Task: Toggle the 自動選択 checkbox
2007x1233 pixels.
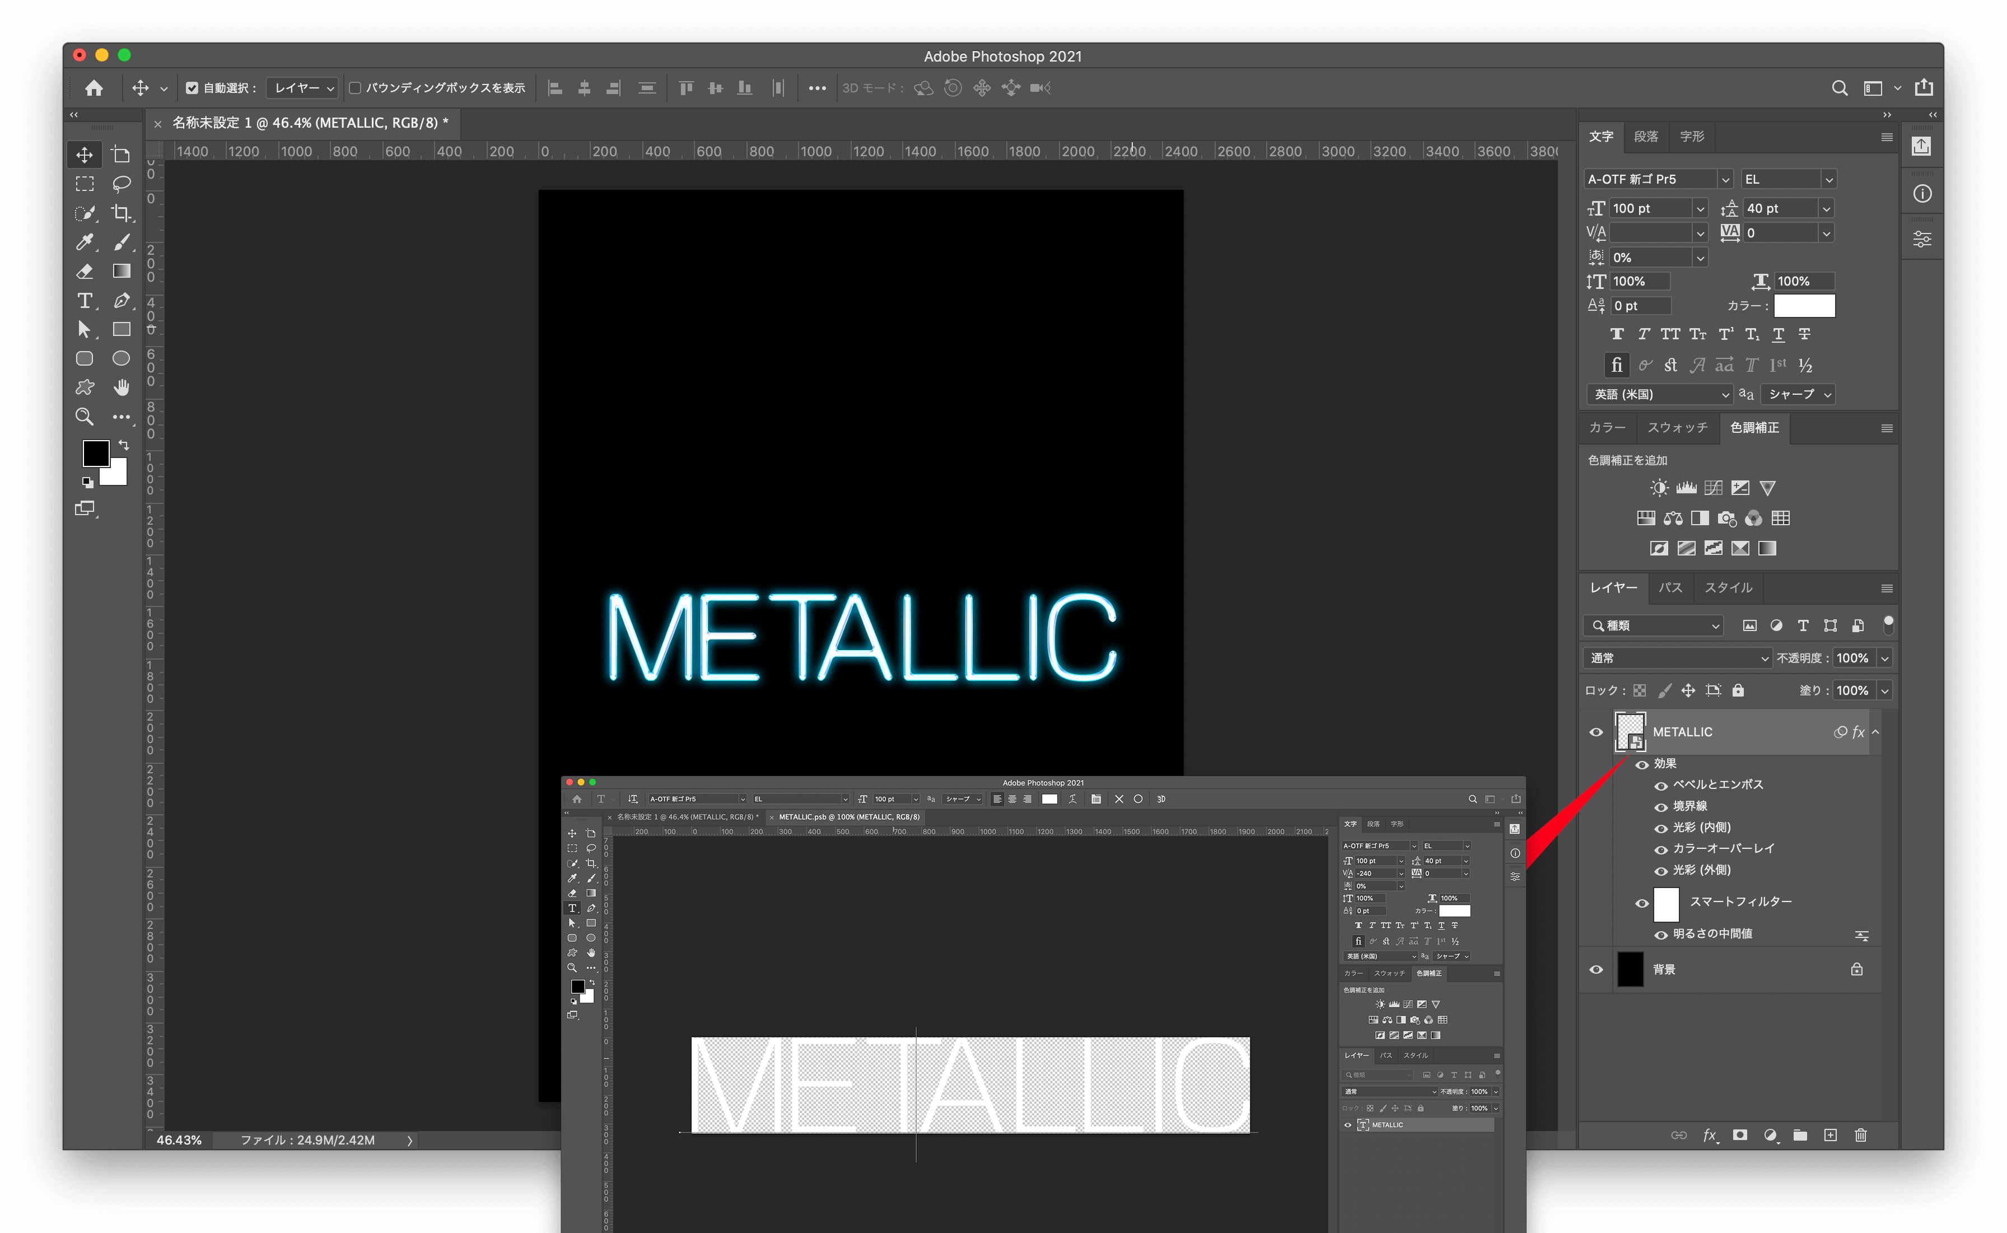Action: point(193,88)
